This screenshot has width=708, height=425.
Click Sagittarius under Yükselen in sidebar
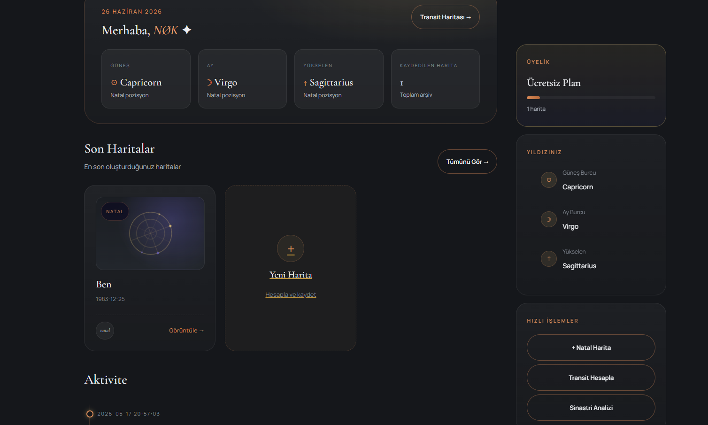click(x=579, y=266)
